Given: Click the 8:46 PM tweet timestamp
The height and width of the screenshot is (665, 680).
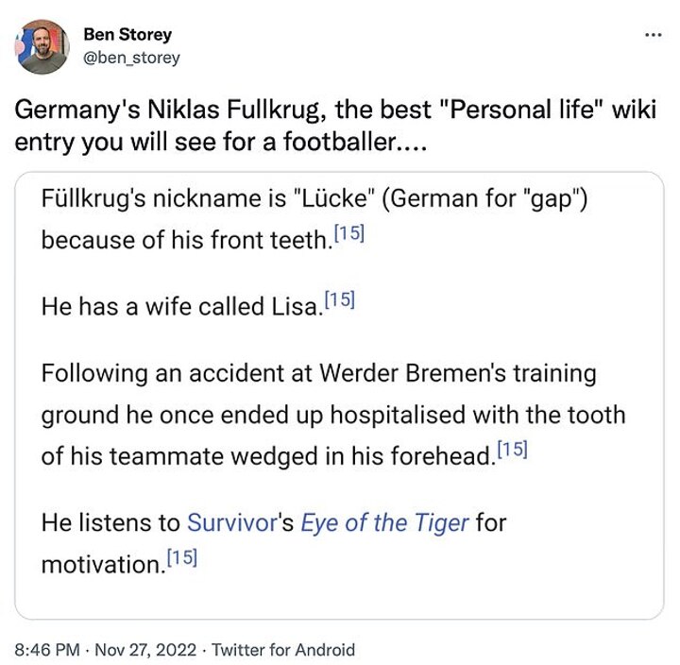Looking at the screenshot, I should [x=47, y=650].
